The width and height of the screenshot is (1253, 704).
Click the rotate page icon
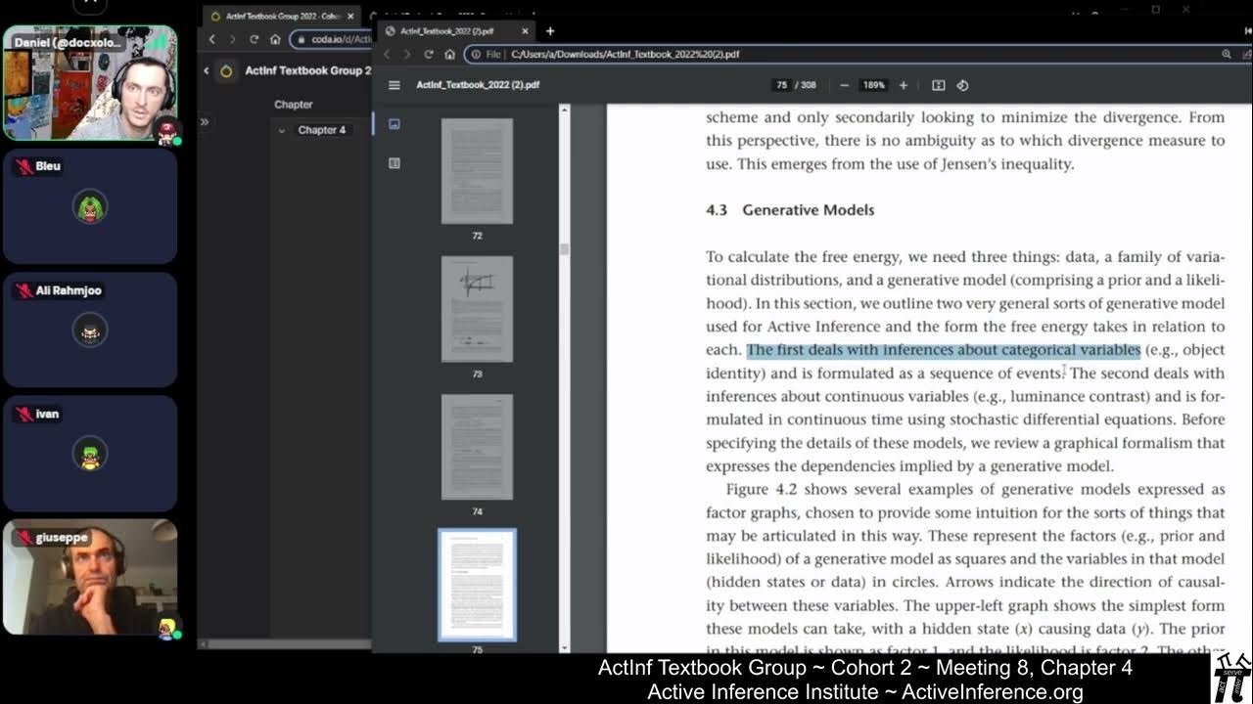click(962, 85)
